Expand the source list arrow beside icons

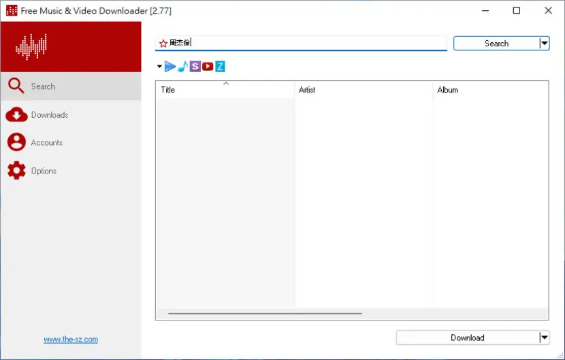[x=159, y=66]
